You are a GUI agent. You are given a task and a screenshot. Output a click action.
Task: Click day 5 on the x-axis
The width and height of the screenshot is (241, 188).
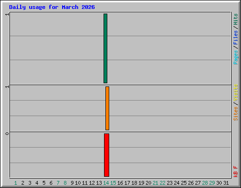[x=44, y=183]
